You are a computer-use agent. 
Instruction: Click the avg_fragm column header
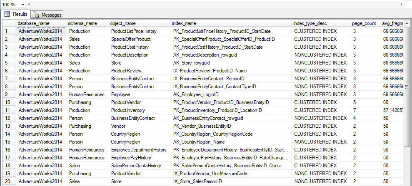[x=392, y=23]
